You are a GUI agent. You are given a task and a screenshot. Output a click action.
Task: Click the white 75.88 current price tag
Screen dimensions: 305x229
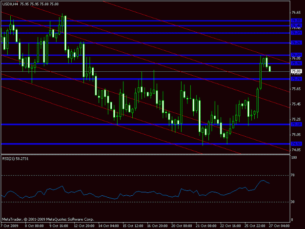click(x=296, y=71)
